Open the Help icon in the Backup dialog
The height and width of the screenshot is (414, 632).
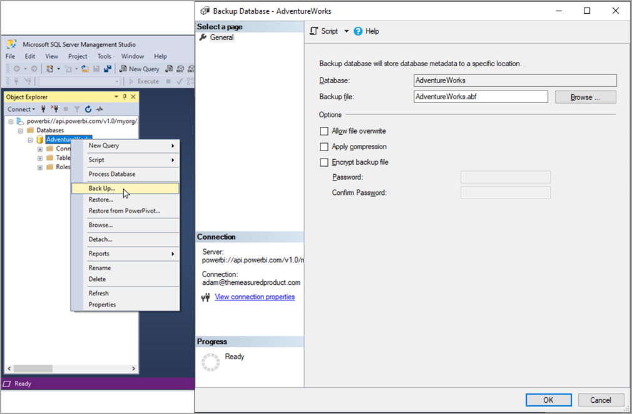click(x=358, y=31)
